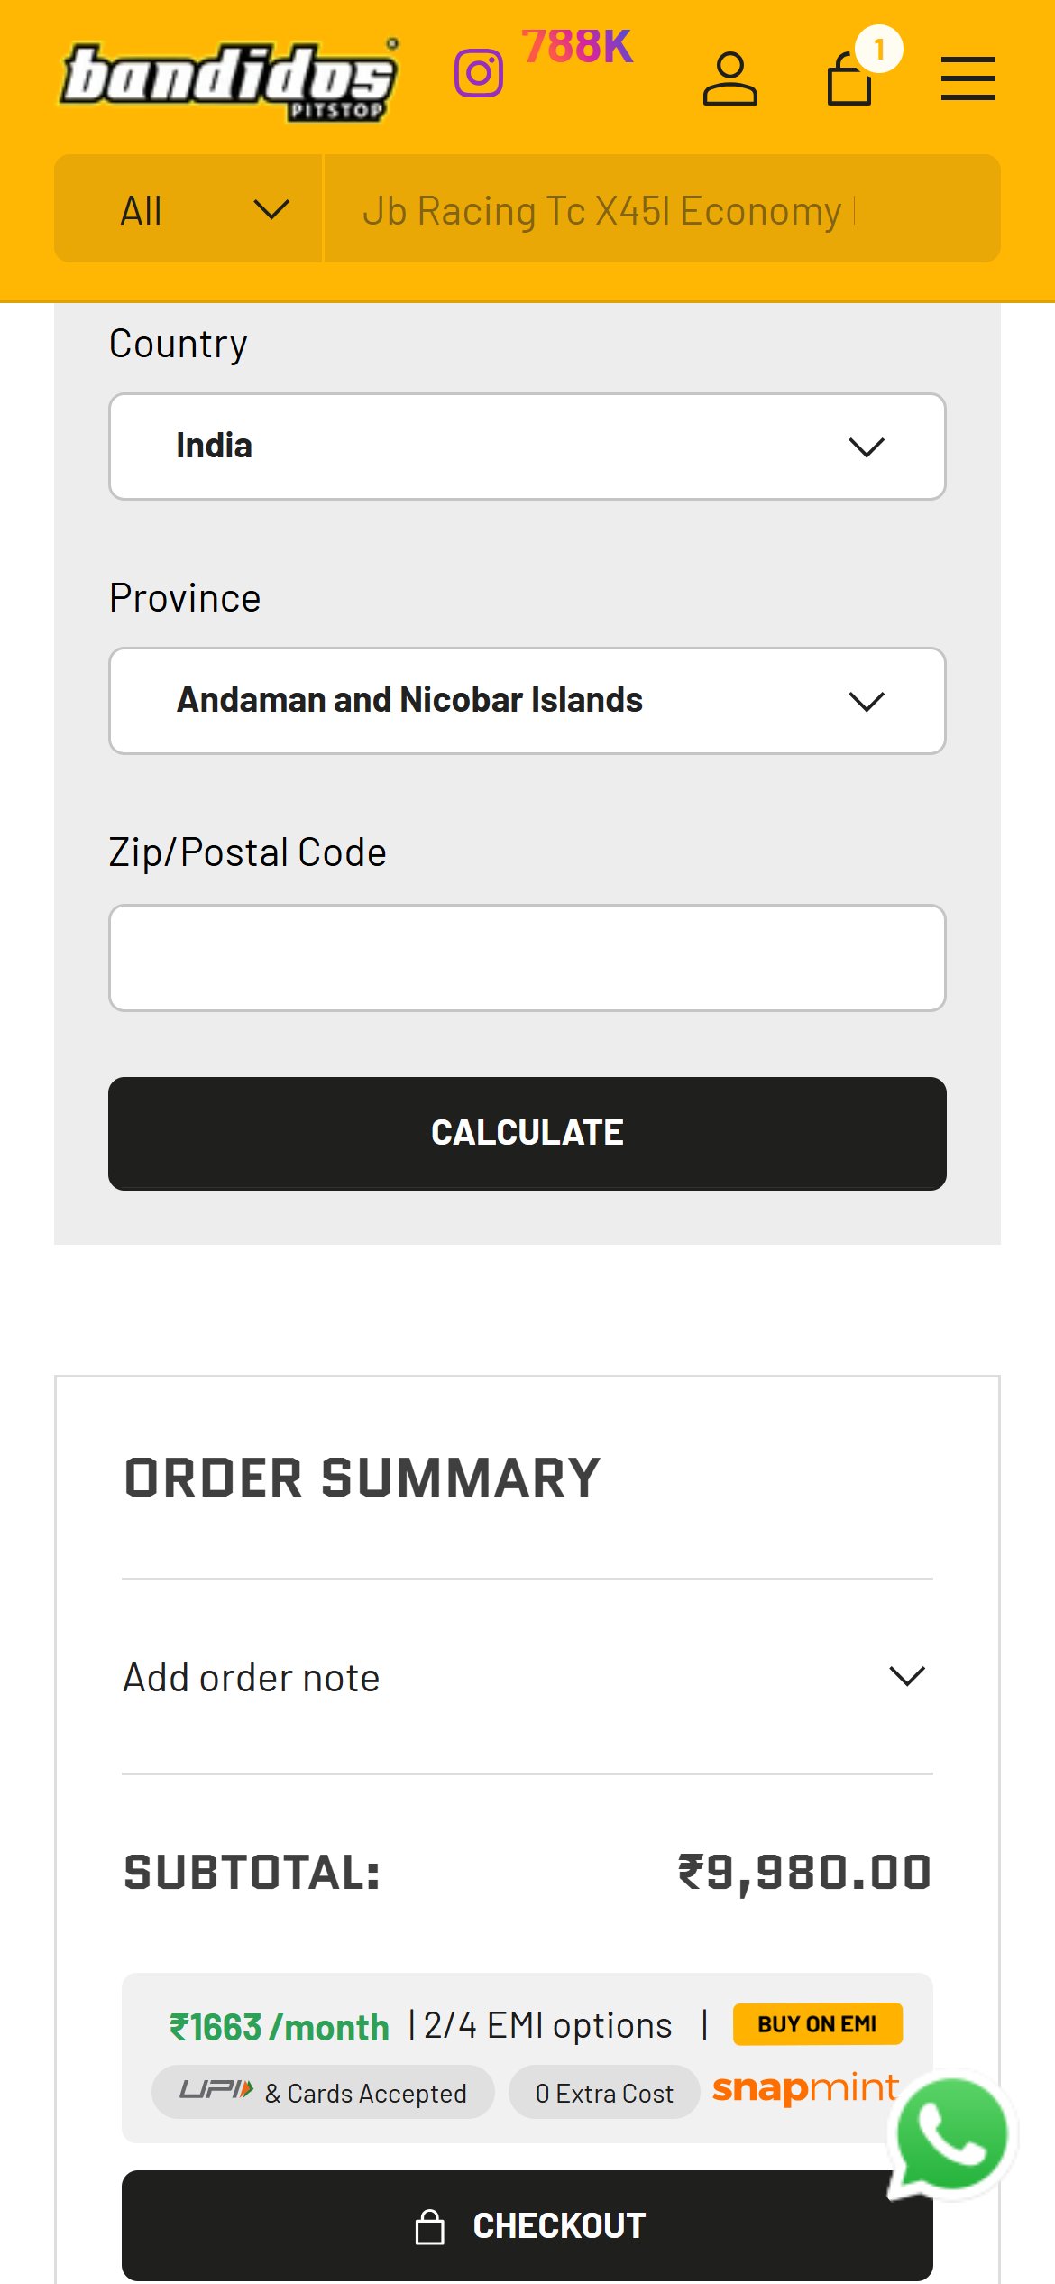The image size is (1055, 2284).
Task: Click the UPI & Cards Accepted badge
Action: coord(323,2092)
